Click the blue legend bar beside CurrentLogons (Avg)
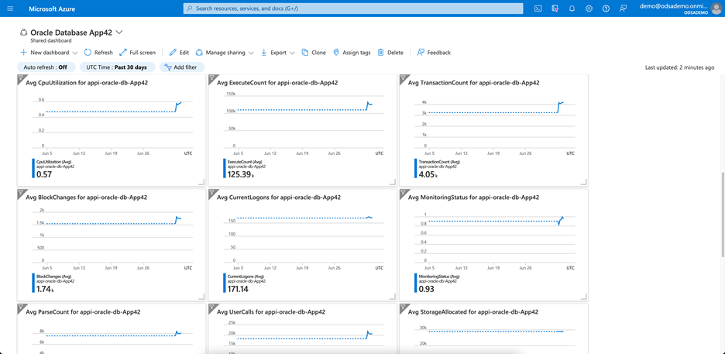Screen dimensions: 725x354 tap(225, 283)
